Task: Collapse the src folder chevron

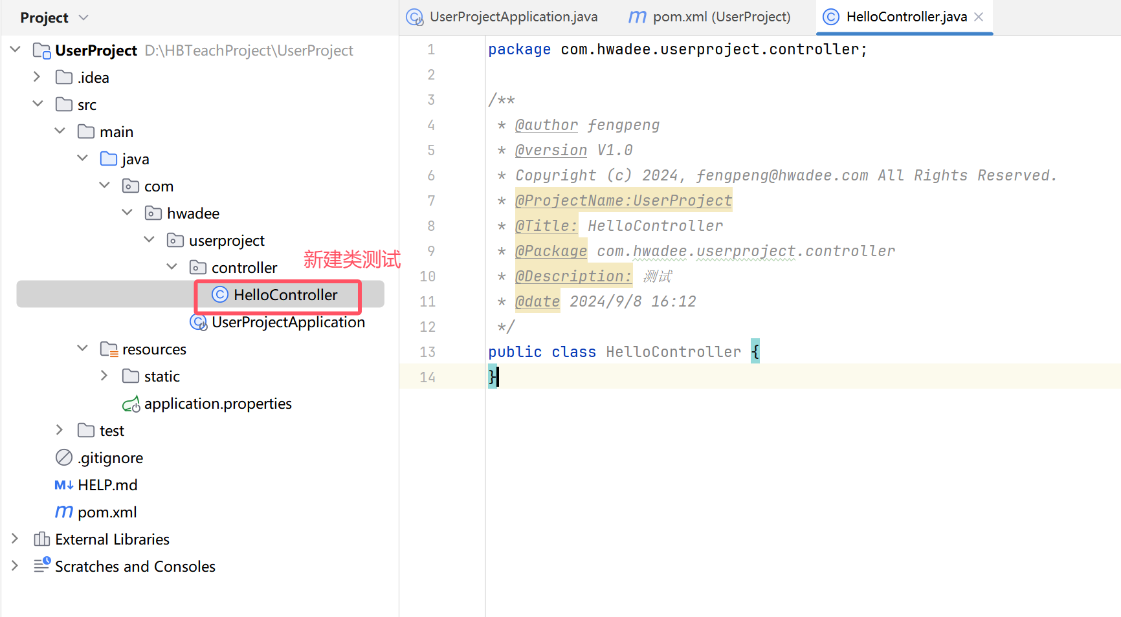Action: [38, 103]
